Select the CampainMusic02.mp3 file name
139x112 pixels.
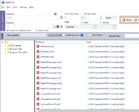click(50, 99)
